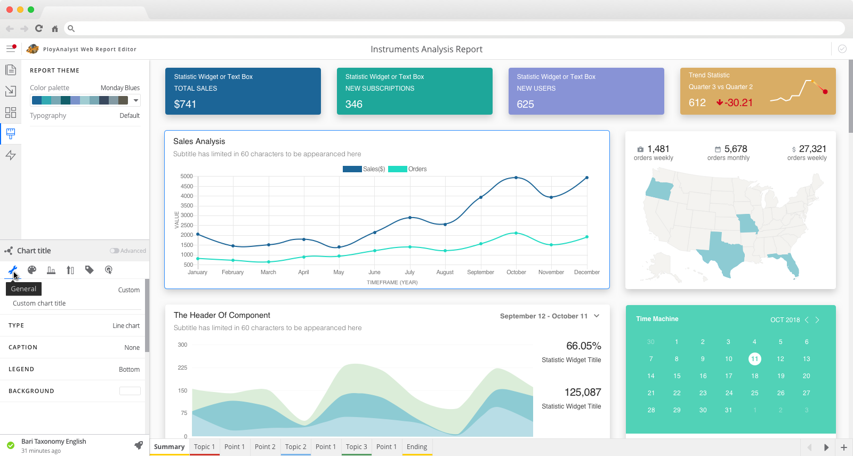
Task: Open the interaction target settings icon
Action: pos(109,270)
